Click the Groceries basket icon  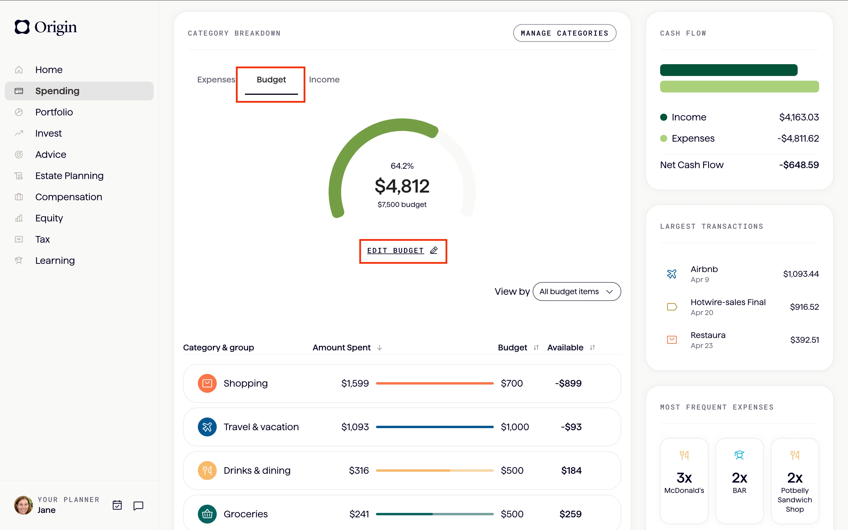207,514
